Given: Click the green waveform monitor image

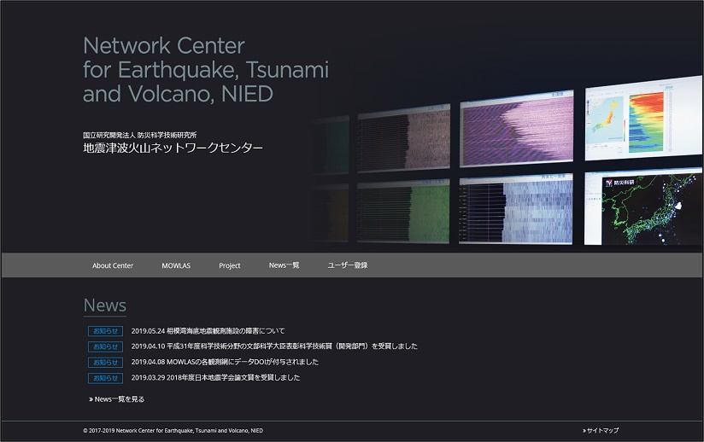Looking at the screenshot, I should [403, 211].
